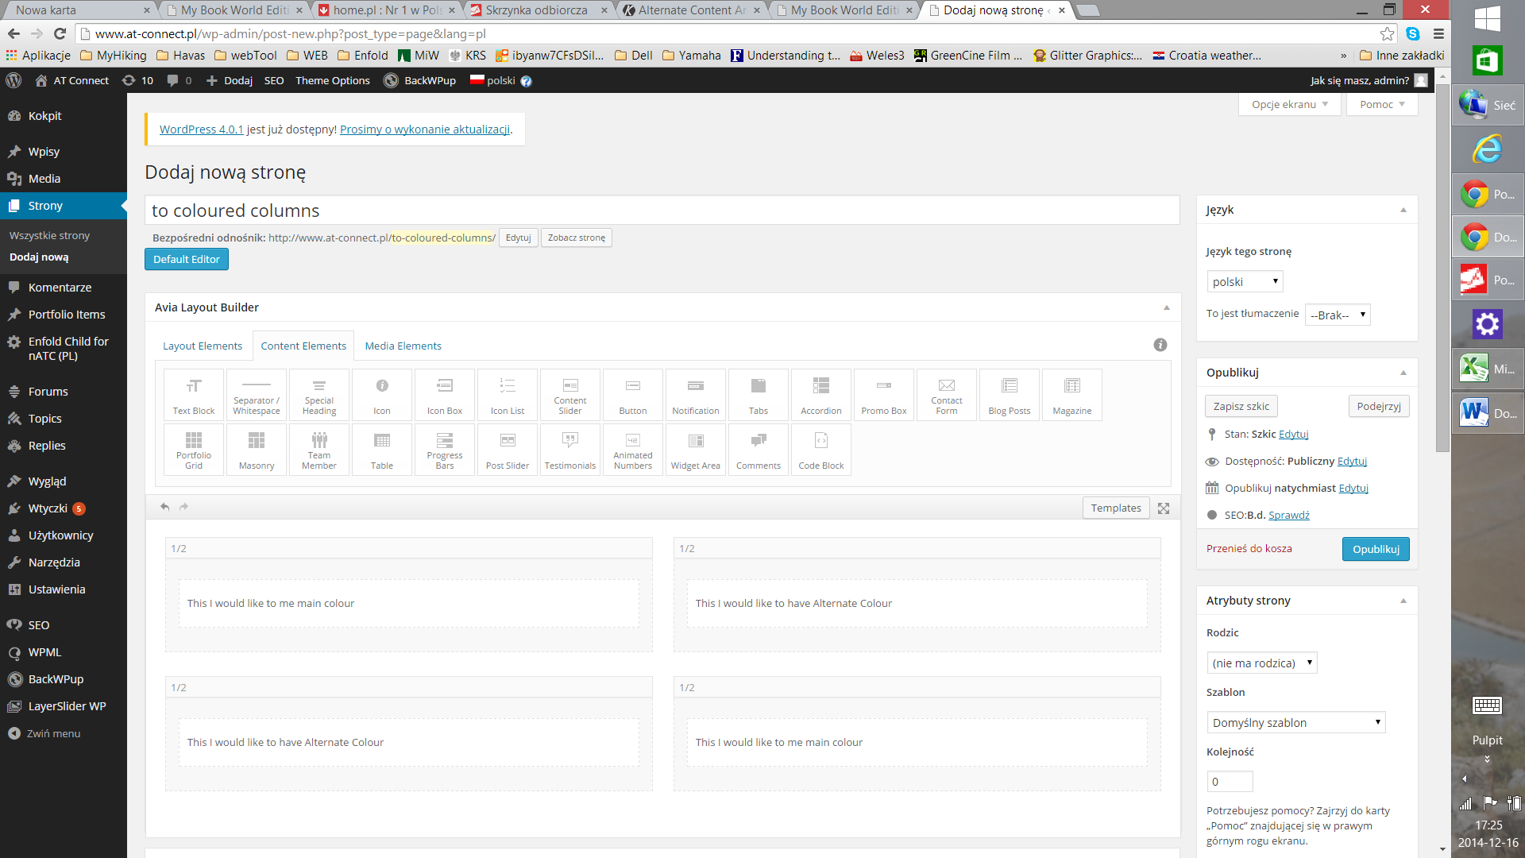
Task: Insert Progress Bars element
Action: coord(445,450)
